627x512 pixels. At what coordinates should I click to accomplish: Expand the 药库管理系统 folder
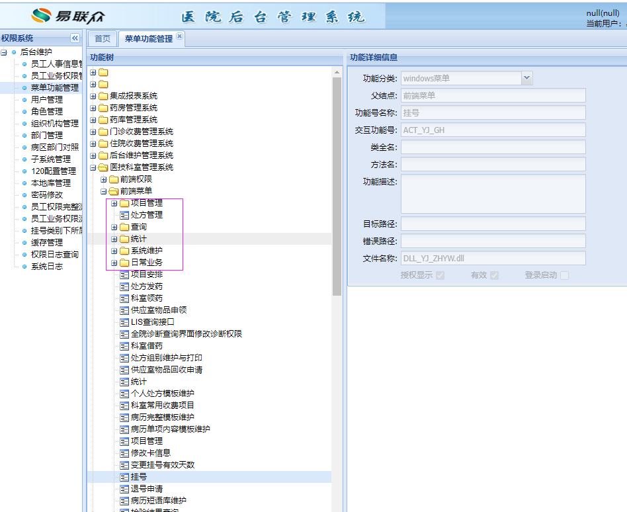[93, 120]
